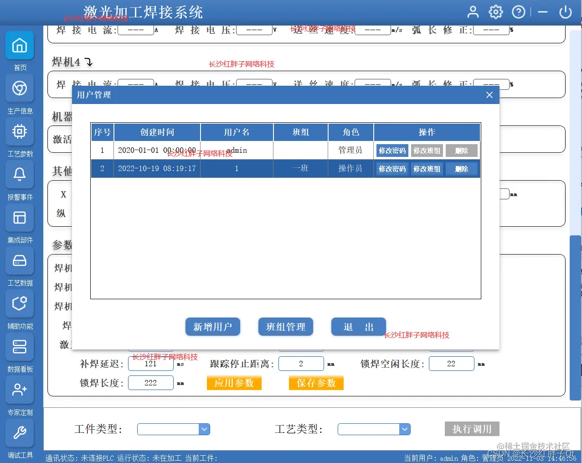The width and height of the screenshot is (582, 463).
Task: Click the 应用参数 apply parameters button
Action: (234, 383)
